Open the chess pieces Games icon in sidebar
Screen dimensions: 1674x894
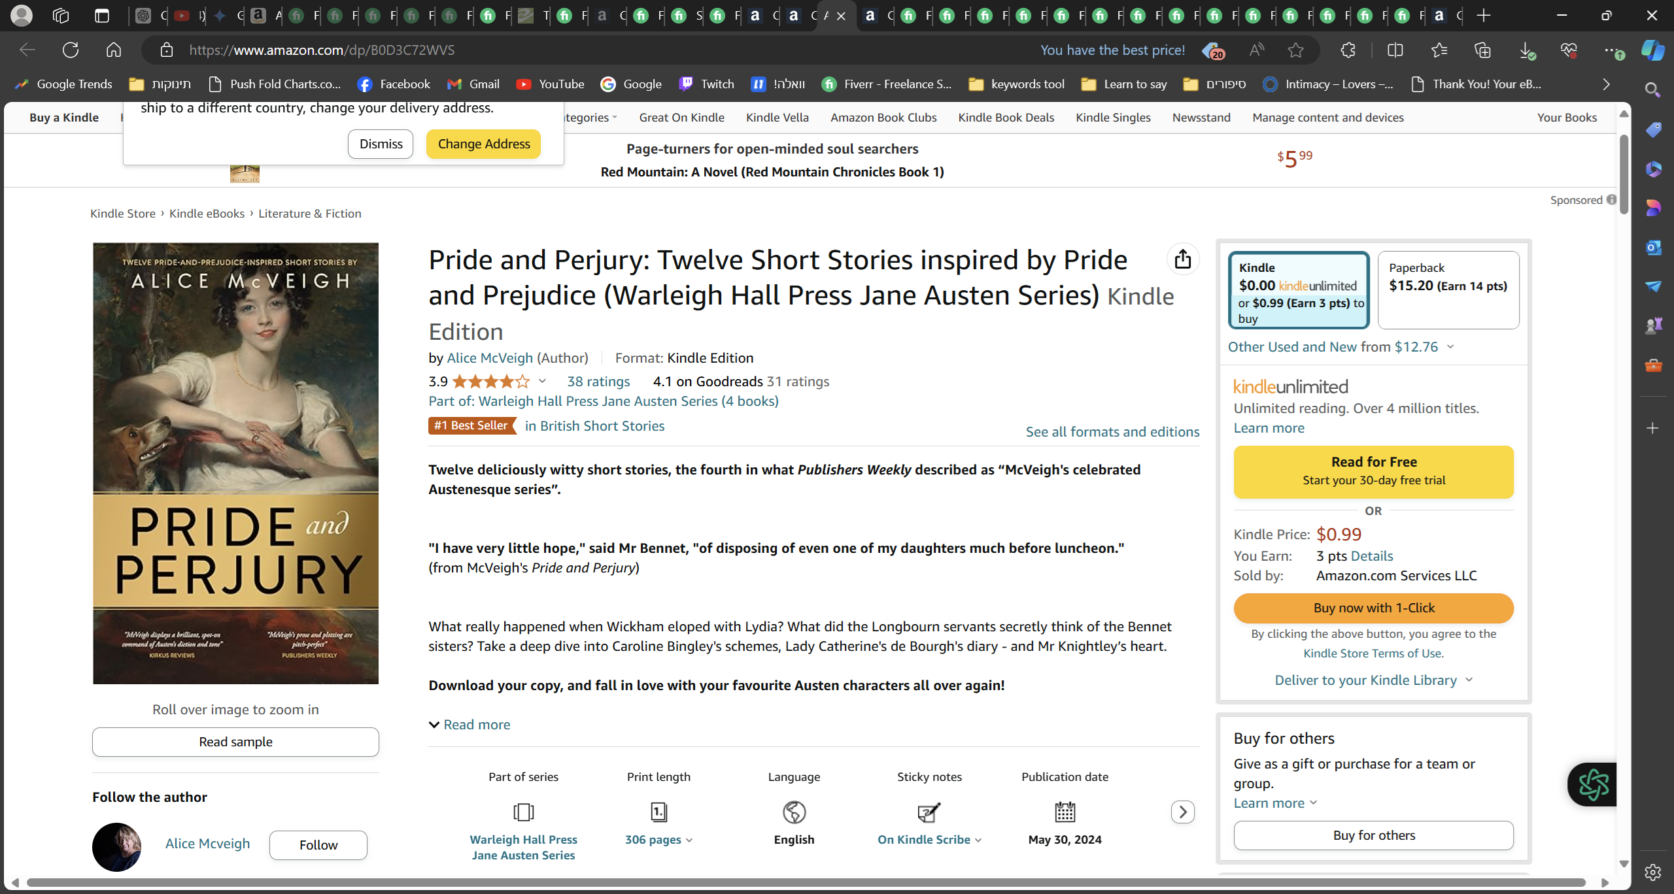click(1653, 325)
